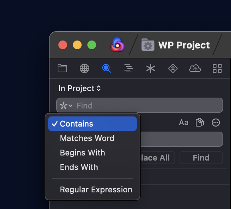Click the WP Project folder gear icon
The image size is (231, 209).
pyautogui.click(x=148, y=45)
